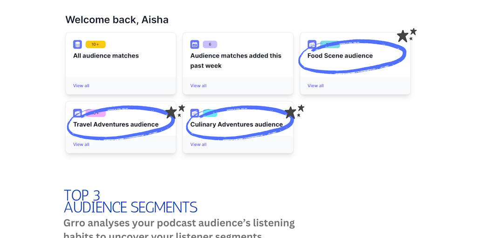Viewport: 477px width, 238px height.
Task: Click the database icon on All audience matches card
Action: 78,44
